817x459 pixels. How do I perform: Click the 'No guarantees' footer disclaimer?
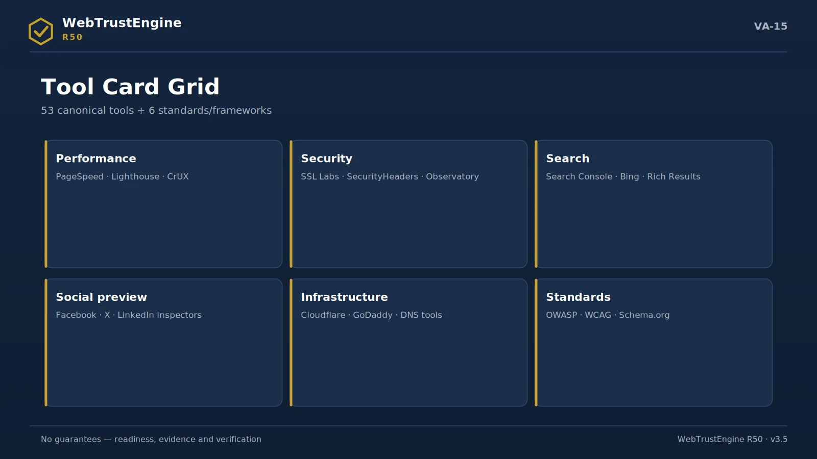tap(151, 439)
